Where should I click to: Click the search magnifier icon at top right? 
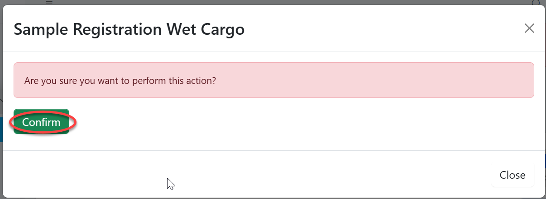point(536,2)
